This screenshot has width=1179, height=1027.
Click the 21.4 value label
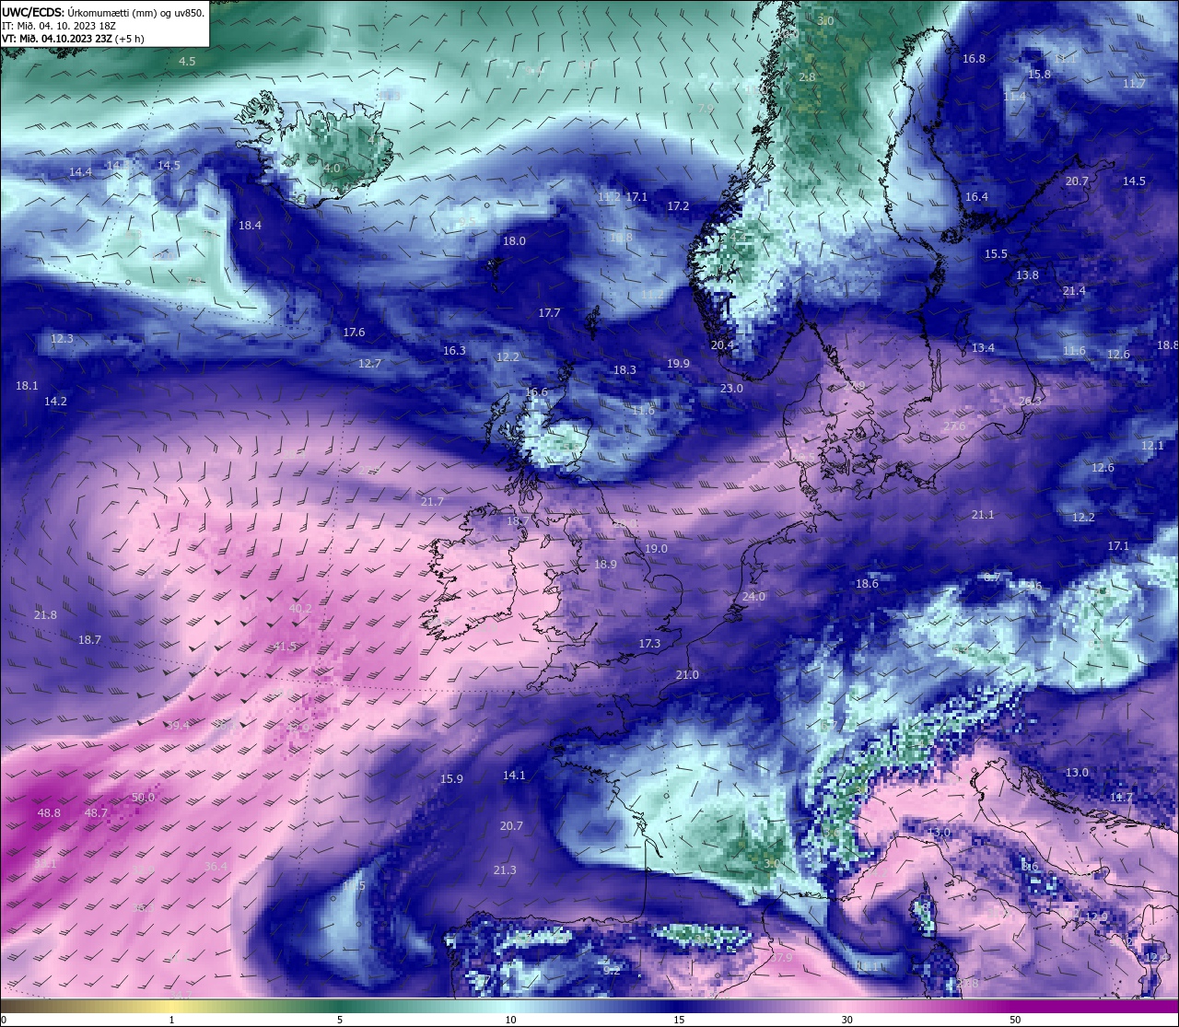tap(1074, 291)
